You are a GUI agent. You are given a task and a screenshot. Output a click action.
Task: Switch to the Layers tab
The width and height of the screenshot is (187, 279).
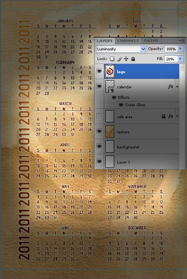tap(105, 41)
